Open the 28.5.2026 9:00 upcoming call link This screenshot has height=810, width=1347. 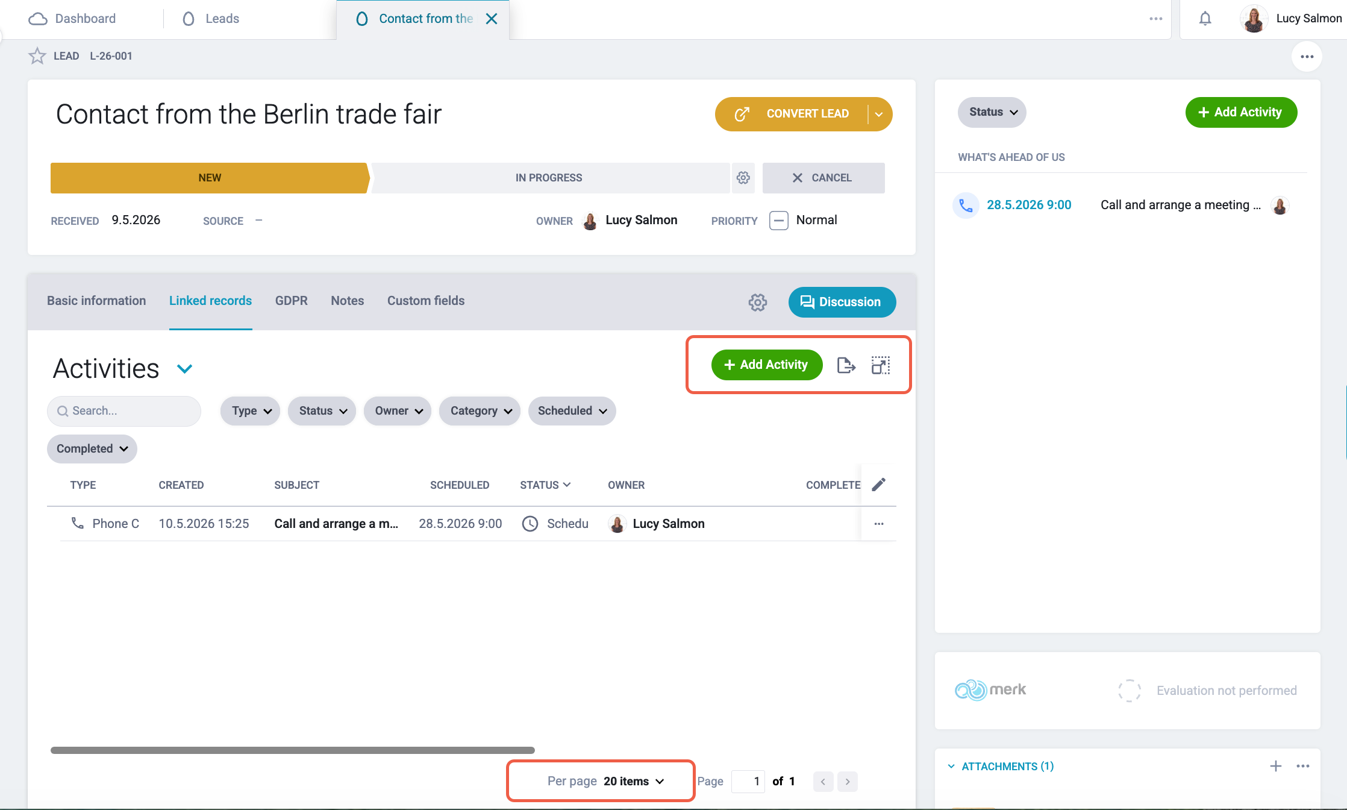(x=1029, y=205)
